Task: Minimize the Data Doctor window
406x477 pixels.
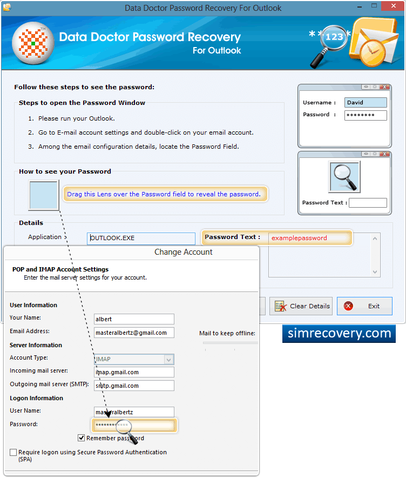Action: click(360, 6)
